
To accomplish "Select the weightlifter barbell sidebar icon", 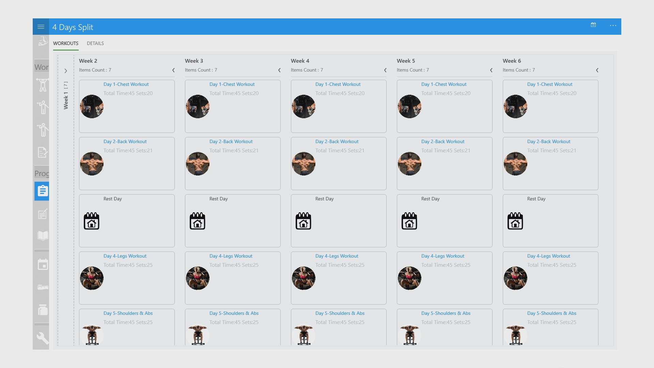I will (43, 85).
